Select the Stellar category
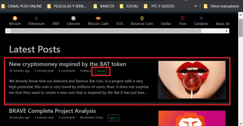Image resolution: width=243 pixels, height=126 pixels. click(166, 24)
